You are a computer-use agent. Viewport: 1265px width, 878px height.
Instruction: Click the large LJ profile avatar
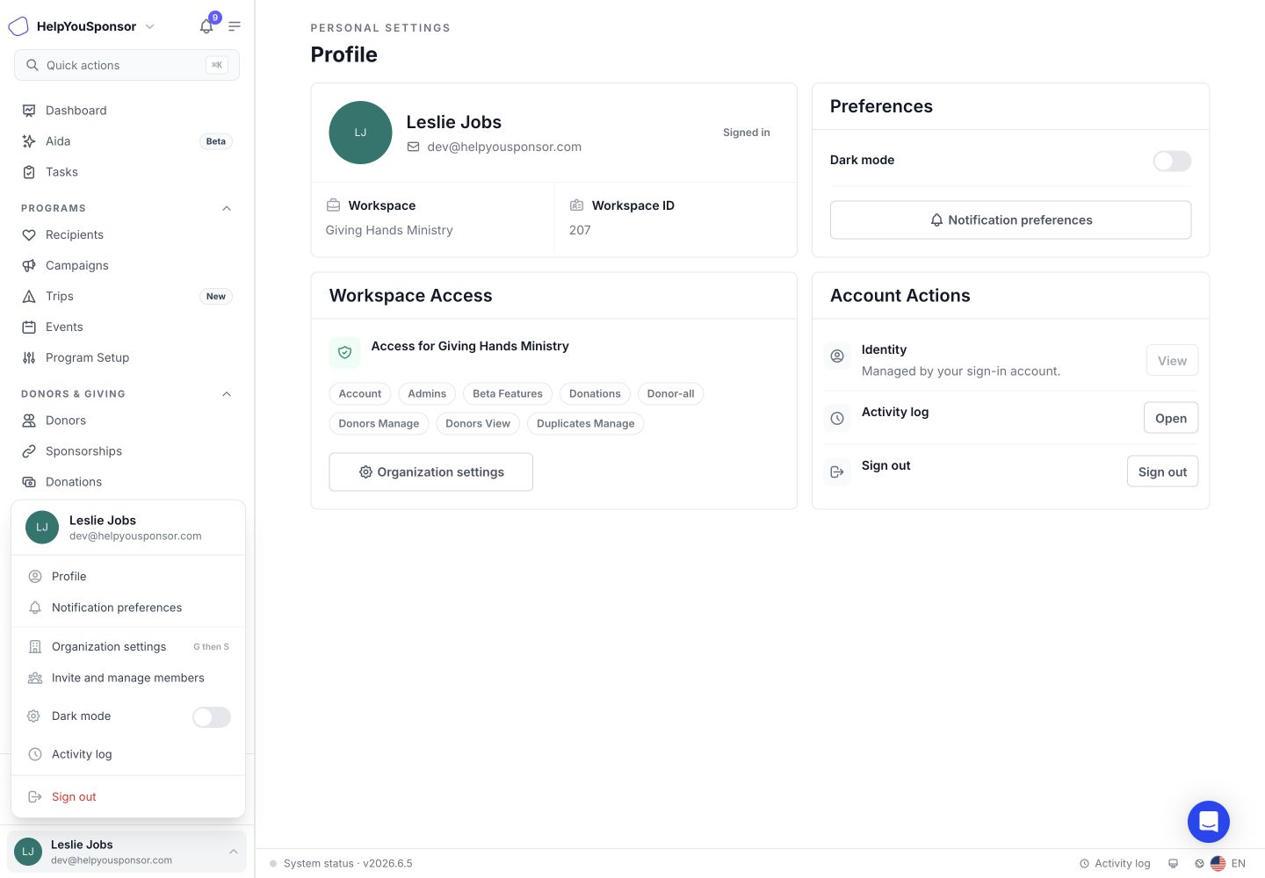coord(360,133)
